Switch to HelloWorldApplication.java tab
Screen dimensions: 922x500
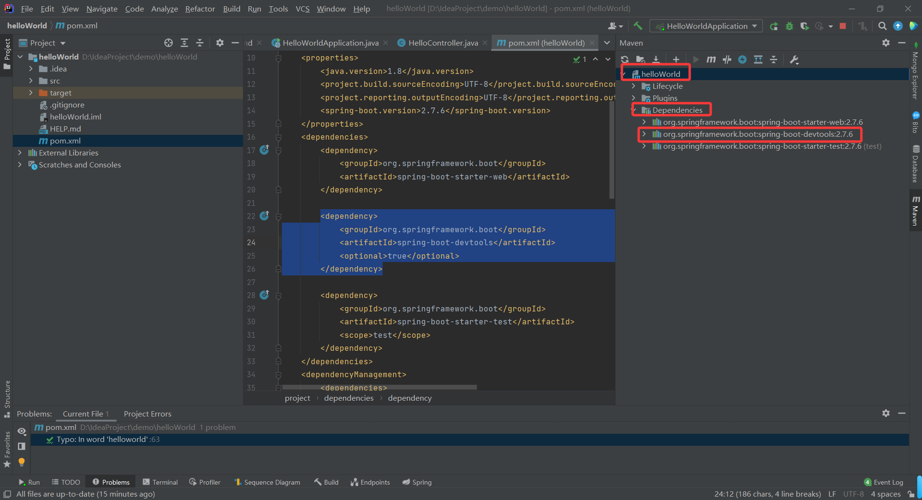329,43
